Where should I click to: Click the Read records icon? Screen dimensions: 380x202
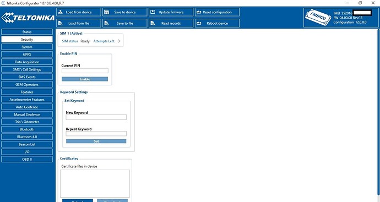[x=153, y=23]
